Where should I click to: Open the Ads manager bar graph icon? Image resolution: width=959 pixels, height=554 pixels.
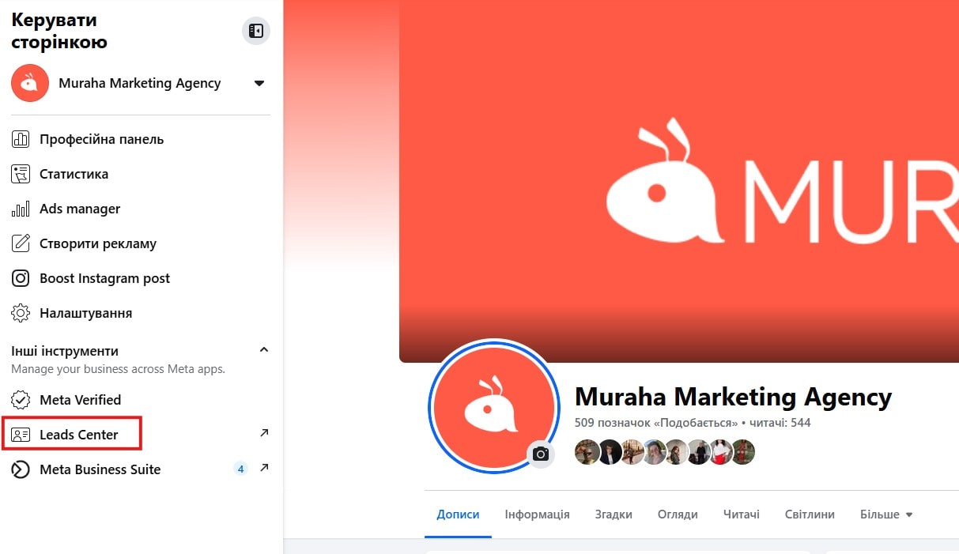coord(21,209)
